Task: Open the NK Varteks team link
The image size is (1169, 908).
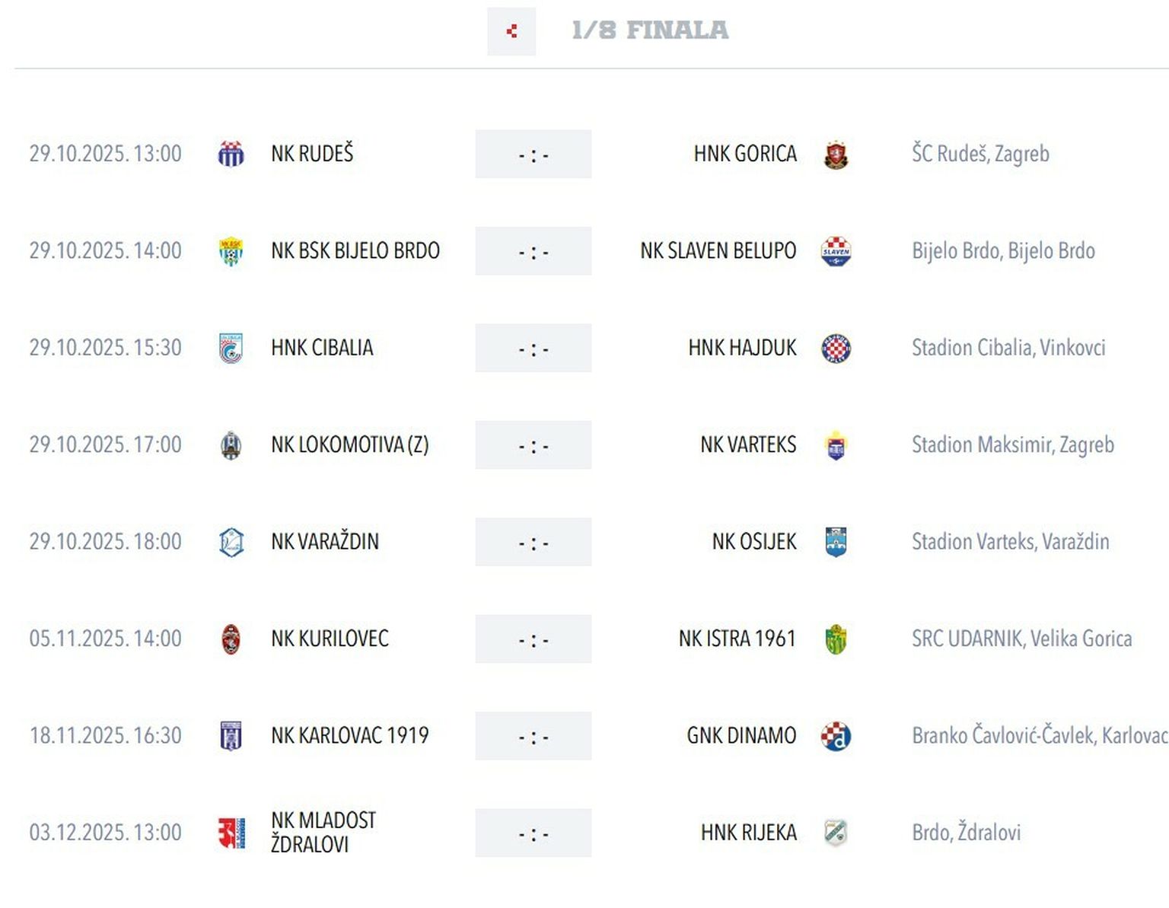Action: click(x=747, y=445)
